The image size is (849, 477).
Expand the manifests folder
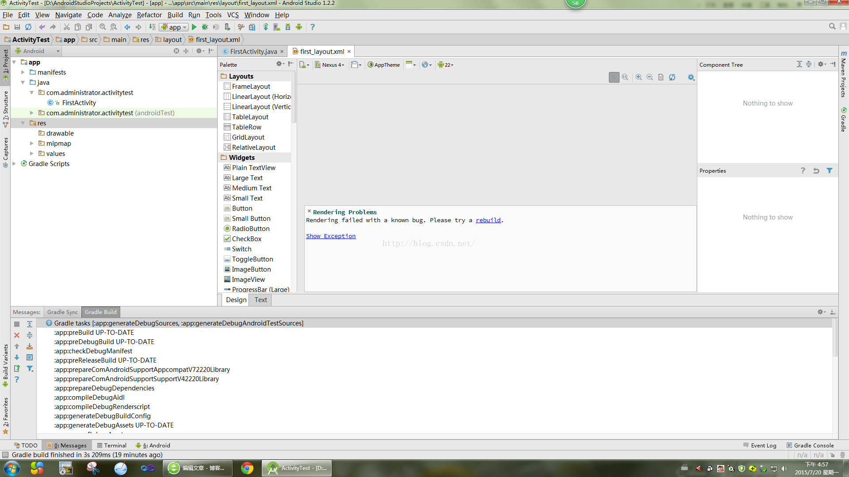(23, 72)
